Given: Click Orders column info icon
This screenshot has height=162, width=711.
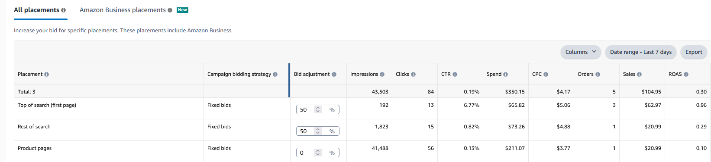Looking at the screenshot, I should (598, 75).
